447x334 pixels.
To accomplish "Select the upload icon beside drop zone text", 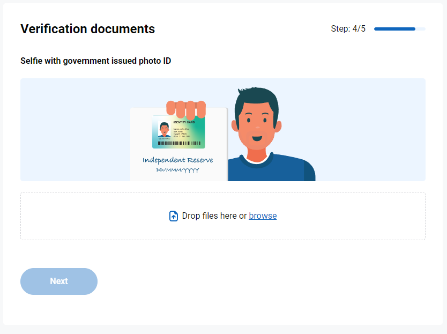I will pos(173,216).
